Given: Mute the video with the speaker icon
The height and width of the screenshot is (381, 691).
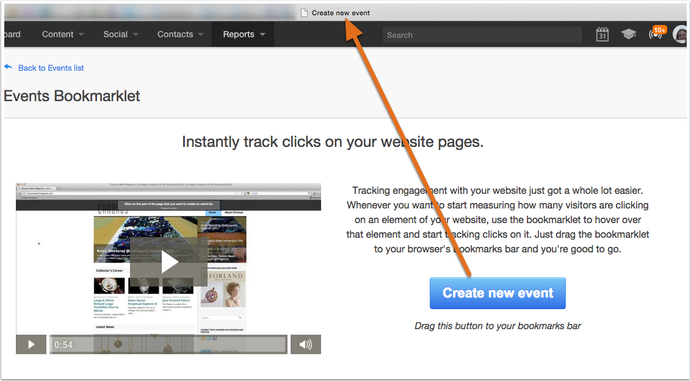Looking at the screenshot, I should click(305, 344).
